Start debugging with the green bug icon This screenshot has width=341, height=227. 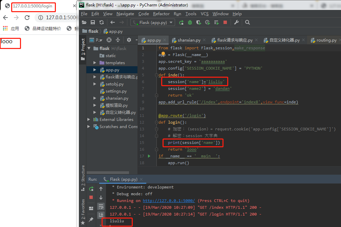coord(190,22)
